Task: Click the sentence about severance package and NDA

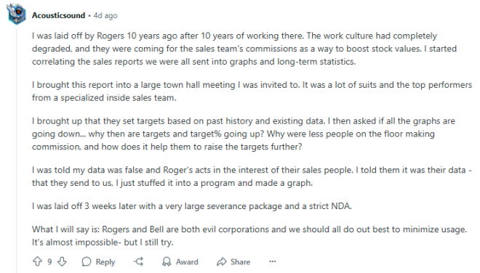Action: (x=192, y=206)
